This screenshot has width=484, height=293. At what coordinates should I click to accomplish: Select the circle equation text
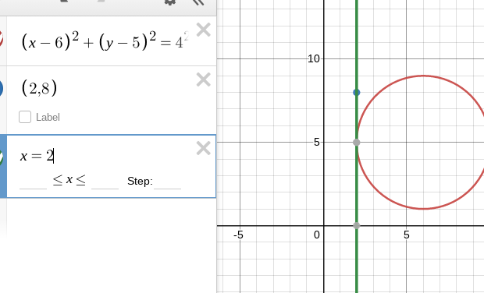[x=105, y=41]
